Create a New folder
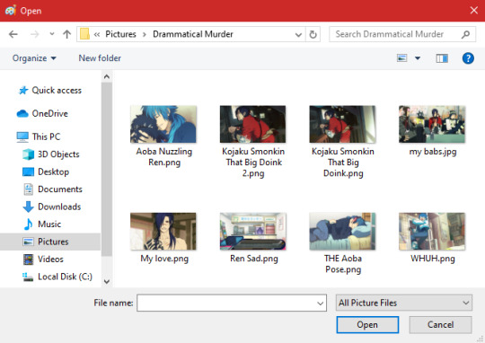The height and width of the screenshot is (343, 485). 100,58
